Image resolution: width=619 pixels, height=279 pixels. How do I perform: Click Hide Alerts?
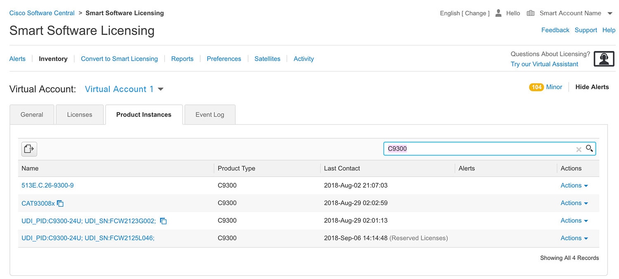click(592, 87)
